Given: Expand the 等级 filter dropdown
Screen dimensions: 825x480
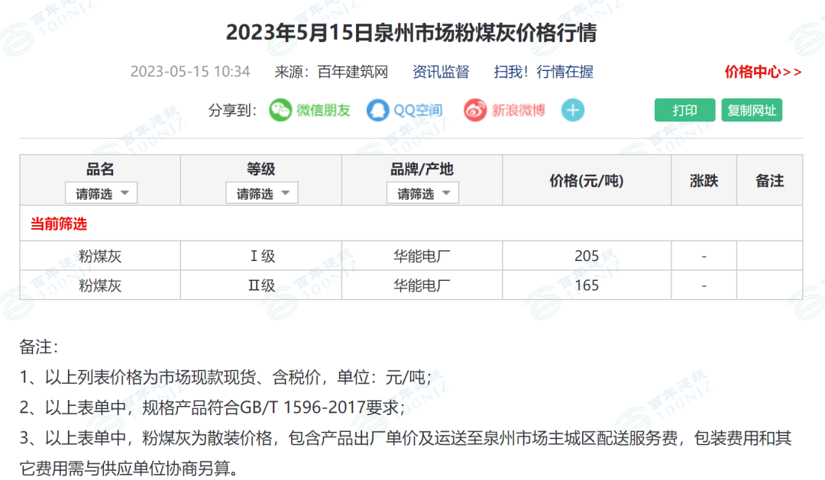Looking at the screenshot, I should point(261,193).
